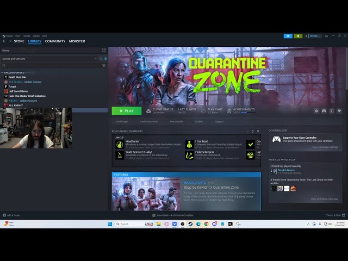The height and width of the screenshot is (261, 348).
Task: Switch library to grid view icon
Action: point(104,50)
